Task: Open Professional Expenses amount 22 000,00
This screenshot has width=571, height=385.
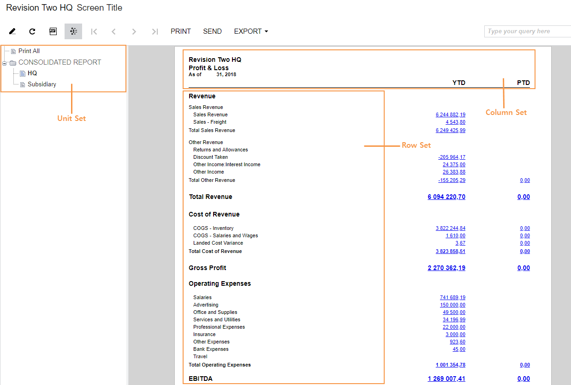Action: coord(454,327)
